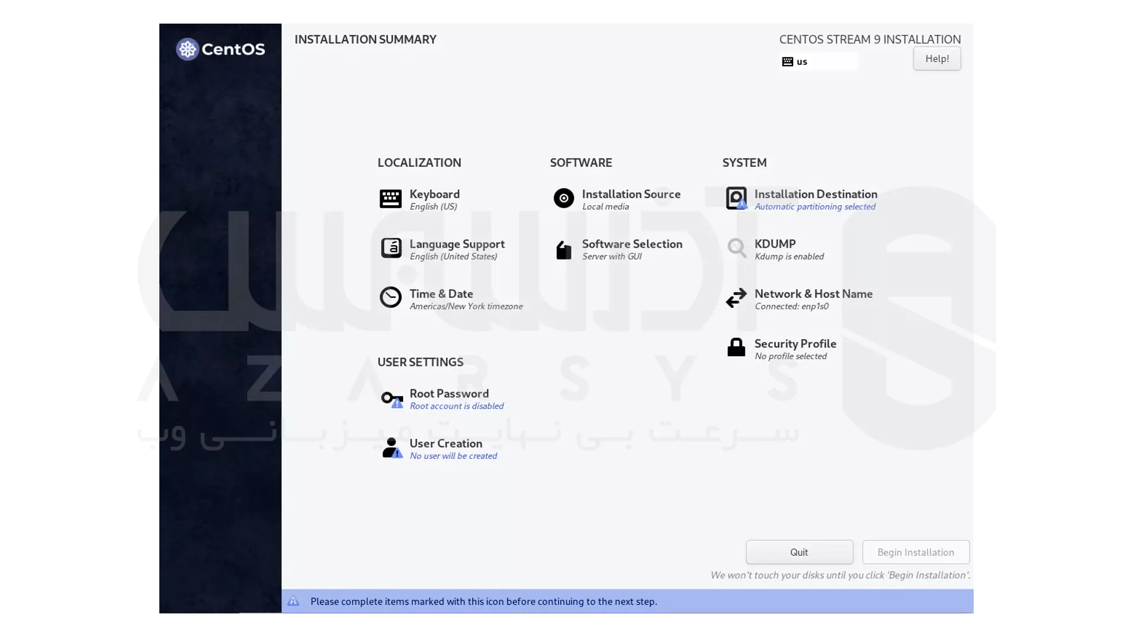The image size is (1133, 637).
Task: Click 'English (United States)' status text
Action: tap(453, 257)
